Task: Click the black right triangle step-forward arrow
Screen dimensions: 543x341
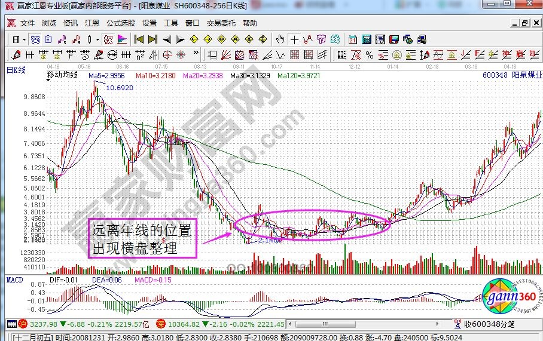Action: pyautogui.click(x=180, y=40)
